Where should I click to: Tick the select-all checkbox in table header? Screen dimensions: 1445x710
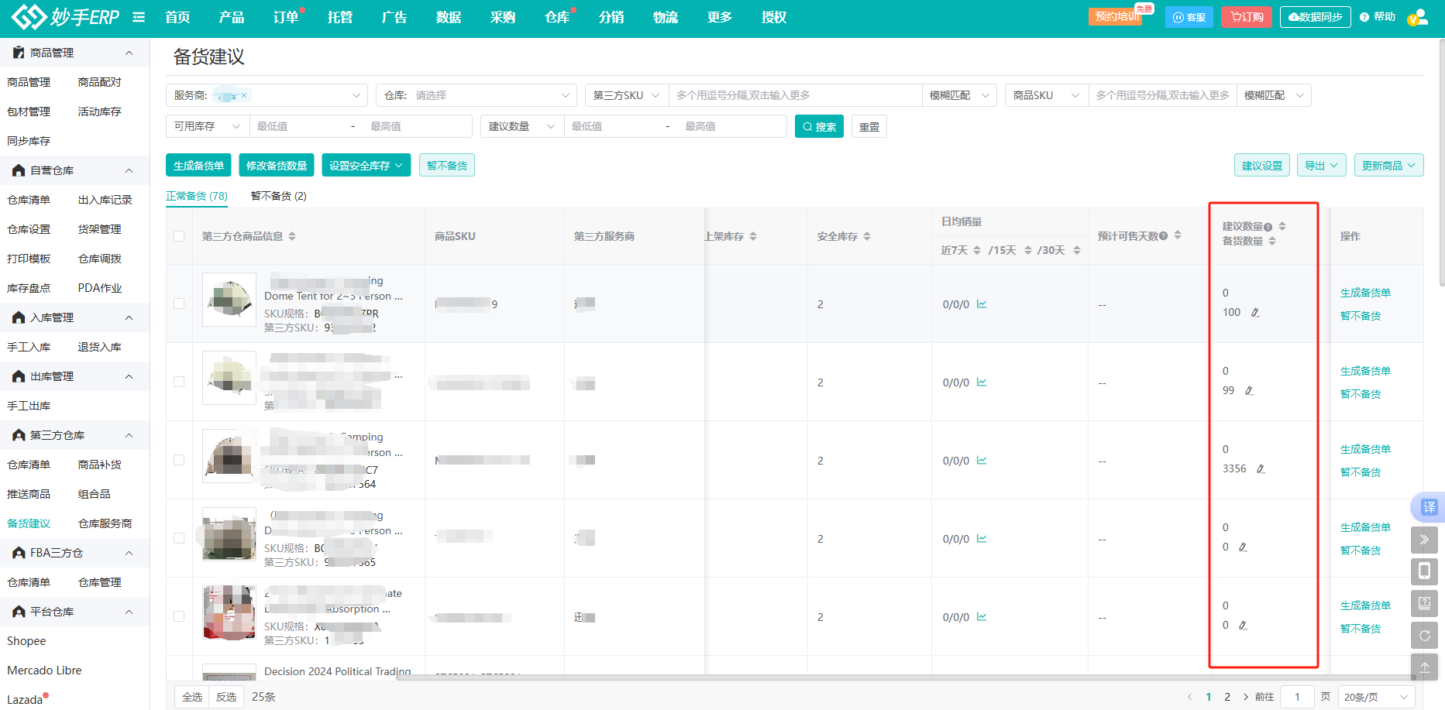[179, 236]
